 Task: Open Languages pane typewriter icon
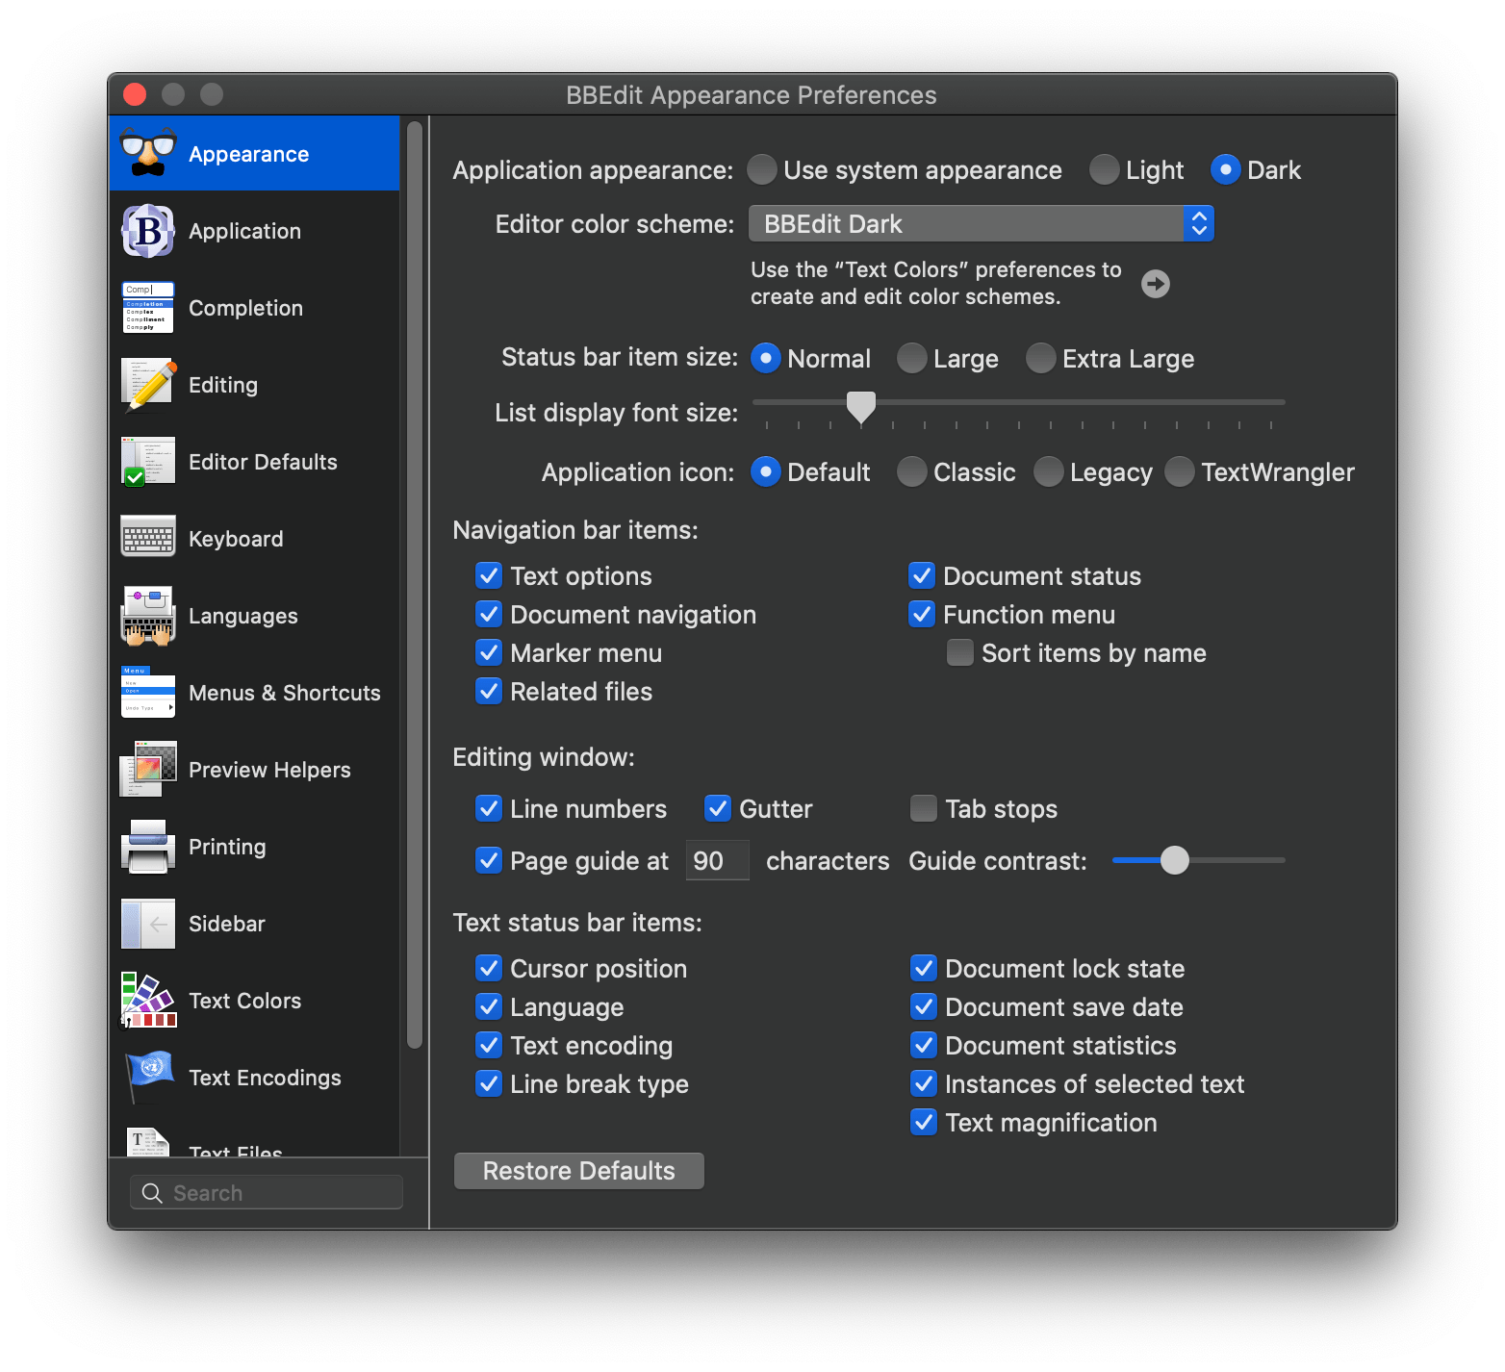pos(147,616)
